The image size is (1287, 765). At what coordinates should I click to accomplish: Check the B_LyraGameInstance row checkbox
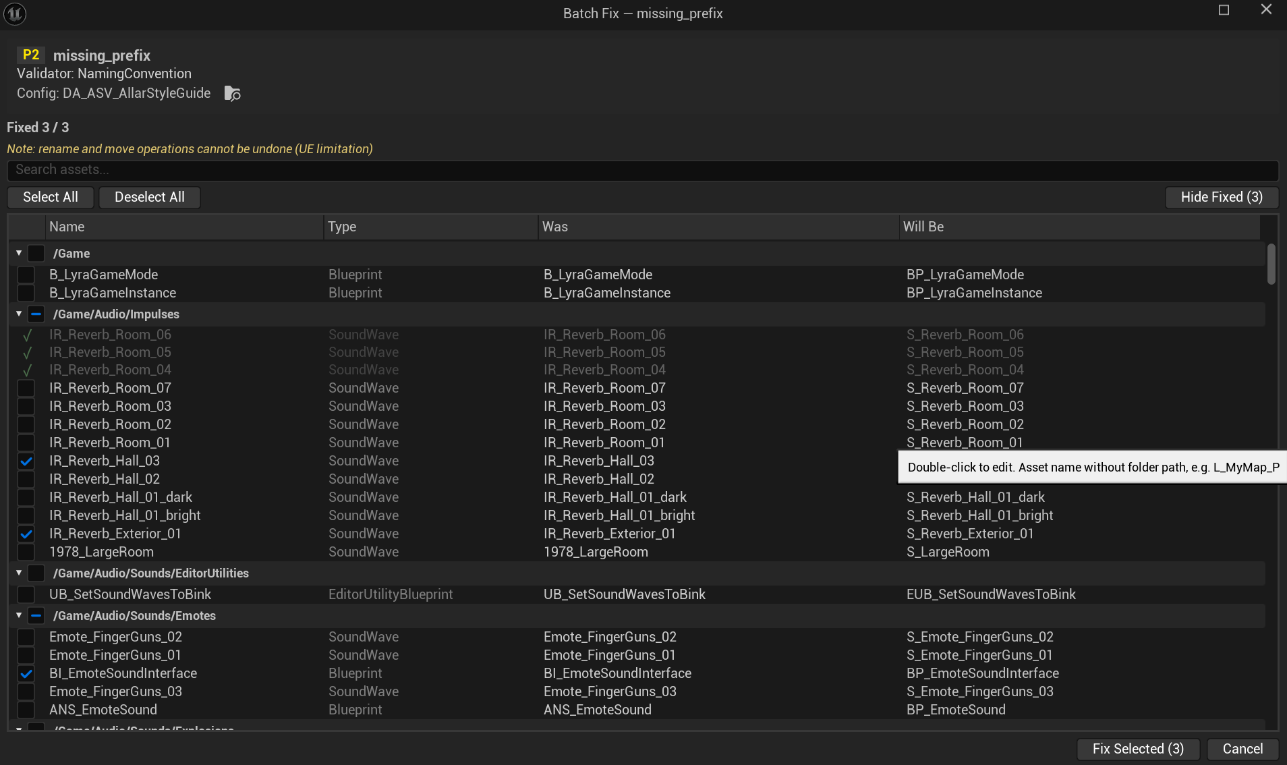(x=26, y=293)
